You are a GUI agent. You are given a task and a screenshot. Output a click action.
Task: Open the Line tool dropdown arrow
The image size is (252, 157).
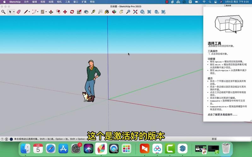(x=29, y=12)
